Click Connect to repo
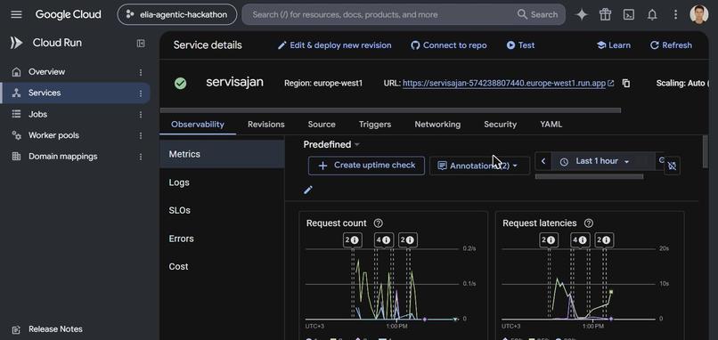 coord(449,45)
